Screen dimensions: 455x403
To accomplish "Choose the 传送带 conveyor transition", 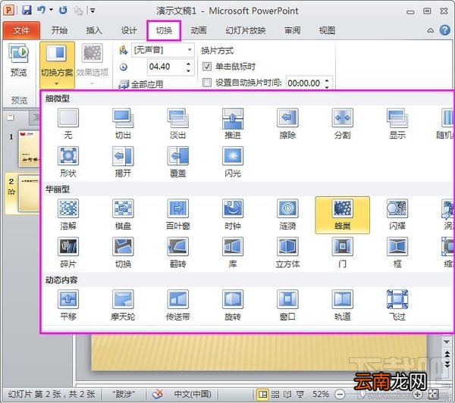I will pos(177,305).
